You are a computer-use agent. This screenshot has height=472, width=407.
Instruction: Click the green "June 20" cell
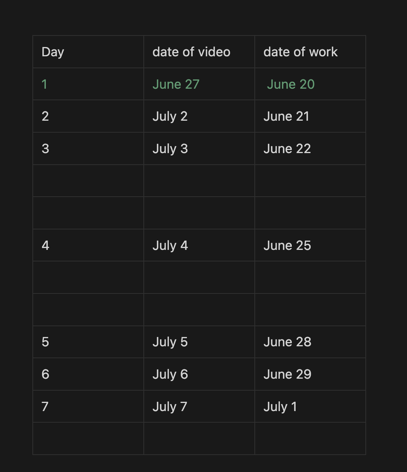291,84
